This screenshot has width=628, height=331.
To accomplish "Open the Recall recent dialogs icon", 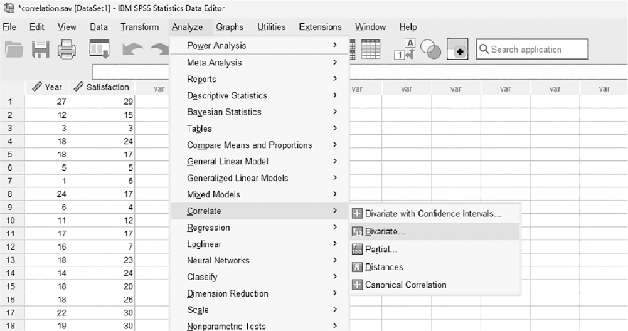I will coord(99,50).
